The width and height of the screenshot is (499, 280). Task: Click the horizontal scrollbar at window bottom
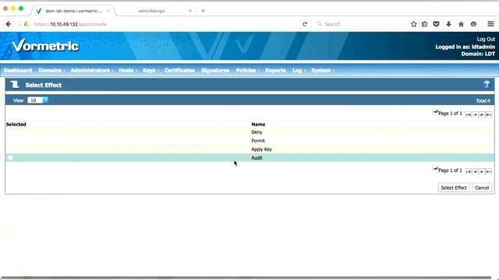click(246, 278)
